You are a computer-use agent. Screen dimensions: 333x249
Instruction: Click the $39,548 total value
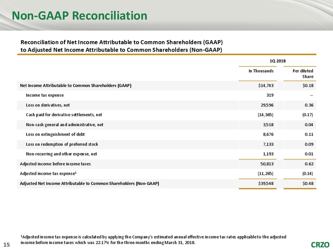pos(266,183)
